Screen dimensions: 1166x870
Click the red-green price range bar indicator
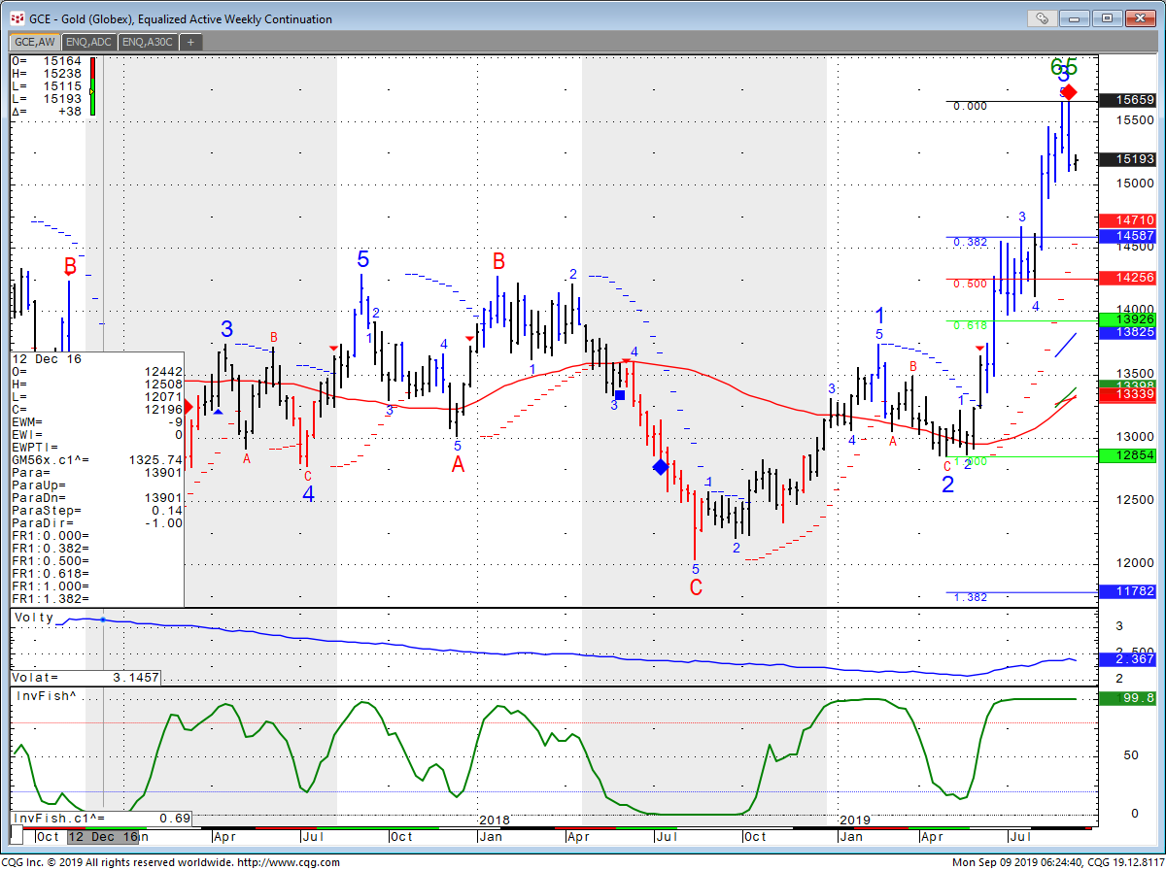point(92,87)
